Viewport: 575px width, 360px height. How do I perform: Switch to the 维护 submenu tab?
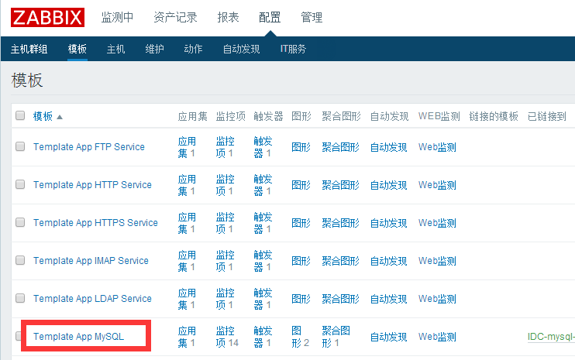pyautogui.click(x=154, y=49)
